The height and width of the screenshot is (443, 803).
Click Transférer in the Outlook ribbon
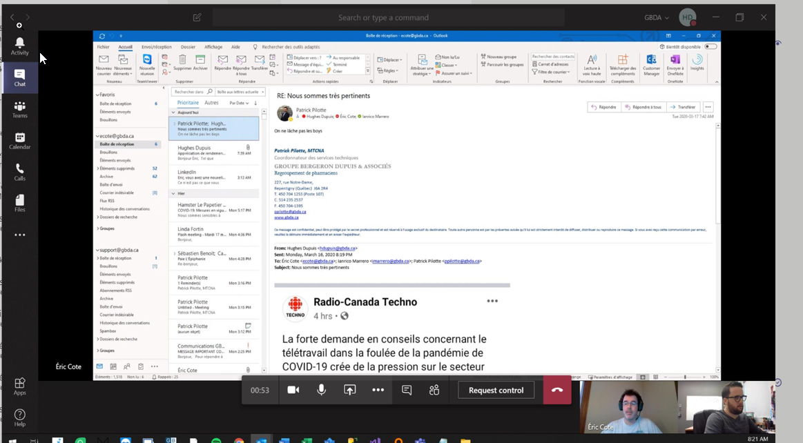pyautogui.click(x=260, y=63)
